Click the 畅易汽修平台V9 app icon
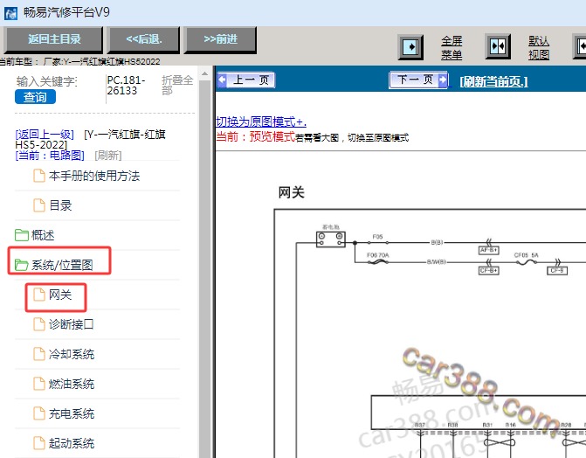 click(x=11, y=13)
